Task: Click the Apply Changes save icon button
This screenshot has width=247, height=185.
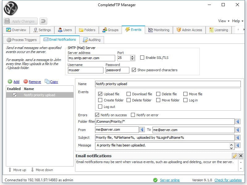Action: click(x=20, y=21)
